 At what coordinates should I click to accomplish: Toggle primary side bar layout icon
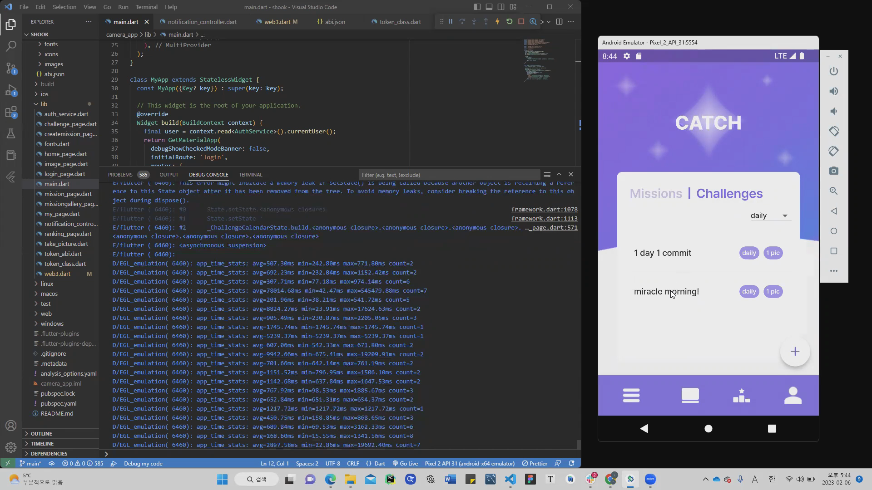(477, 7)
